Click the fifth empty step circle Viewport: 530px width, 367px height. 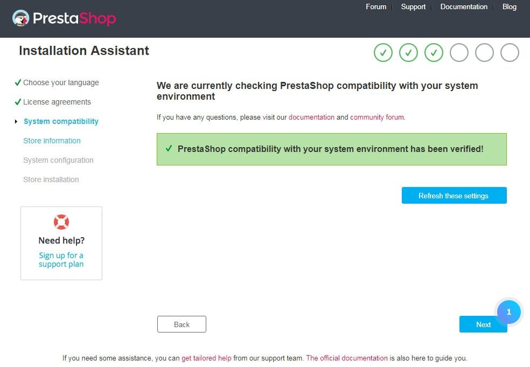tap(484, 53)
